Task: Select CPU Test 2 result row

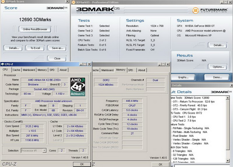Action: (184, 121)
